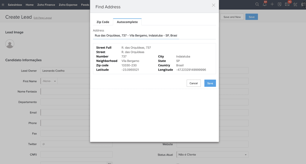The height and width of the screenshot is (164, 306).
Task: Open the mail envelope icon
Action: 287,4
